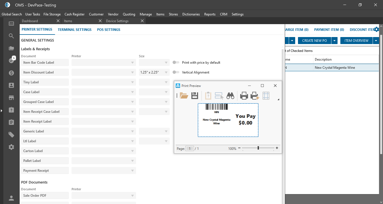The height and width of the screenshot is (204, 383).
Task: Click the binoculars Find icon in Print Preview
Action: point(230,96)
